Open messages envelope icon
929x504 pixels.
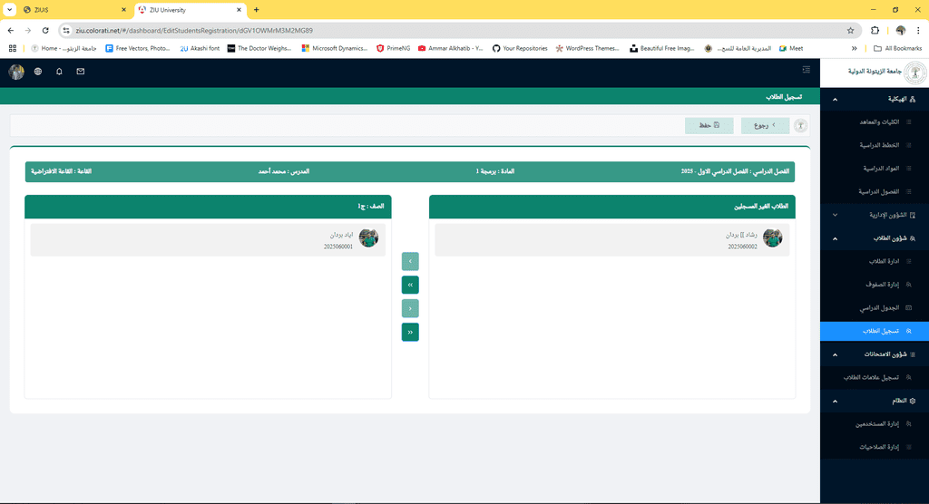tap(81, 72)
